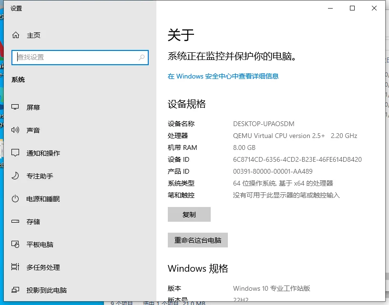Click the 笔和触控 label
This screenshot has height=305, width=389.
(x=181, y=195)
